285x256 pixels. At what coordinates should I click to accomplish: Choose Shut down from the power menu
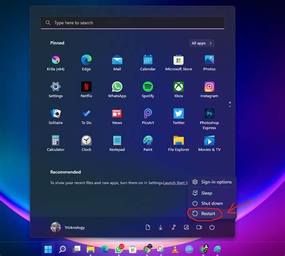212,203
